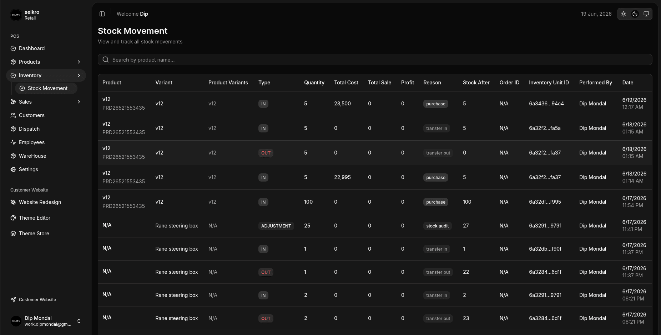The height and width of the screenshot is (335, 661).
Task: Expand the Products submenu chevron
Action: click(79, 62)
